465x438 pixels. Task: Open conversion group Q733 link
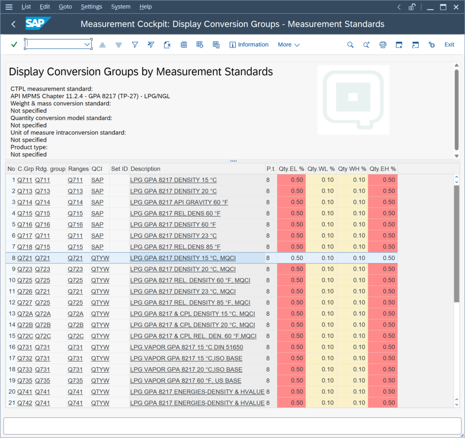(25, 369)
